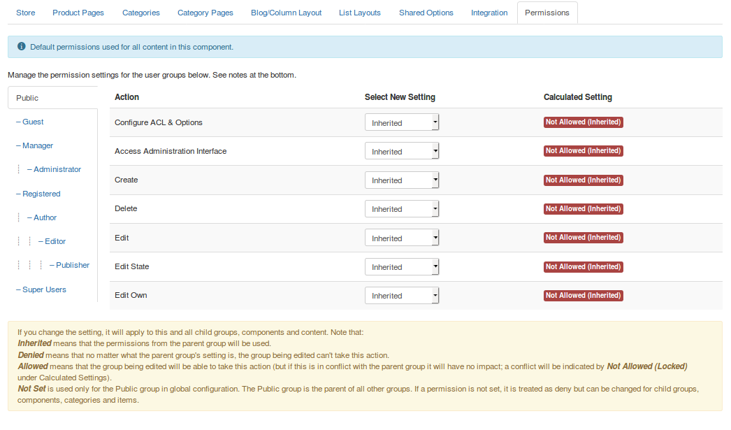Open the Create permission dropdown

(402, 180)
